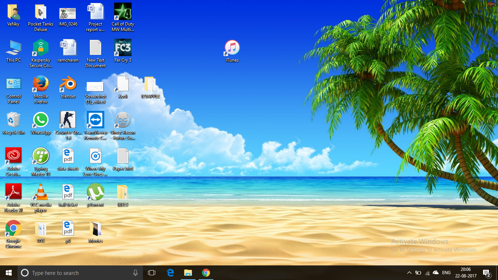
Task: Select the IBELS folder
Action: tap(123, 196)
